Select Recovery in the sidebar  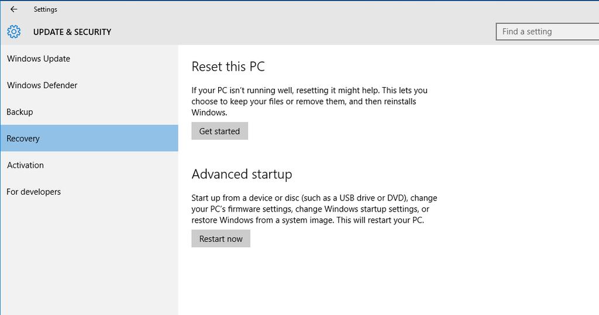point(89,139)
